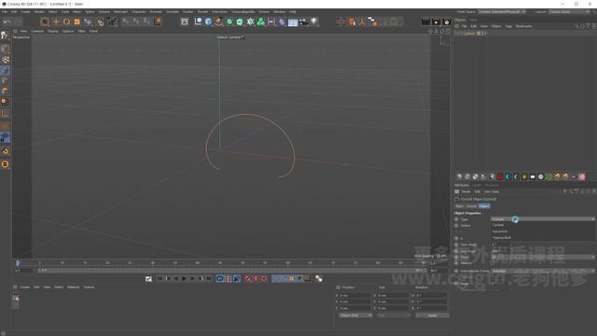Toggle keyframe dot for Start Angle
The height and width of the screenshot is (336, 597).
point(456,245)
